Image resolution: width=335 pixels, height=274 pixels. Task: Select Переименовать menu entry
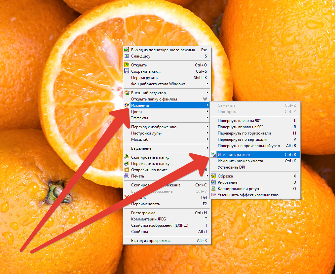pos(167,204)
